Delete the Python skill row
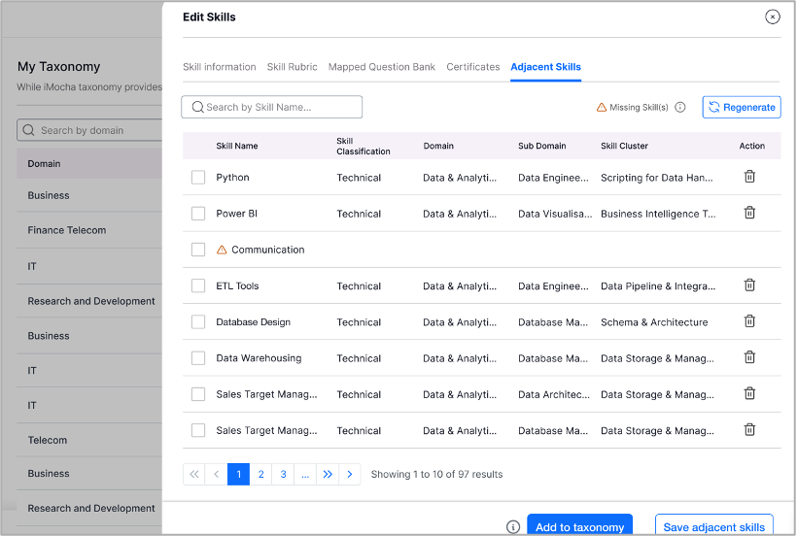797x536 pixels. 749,177
